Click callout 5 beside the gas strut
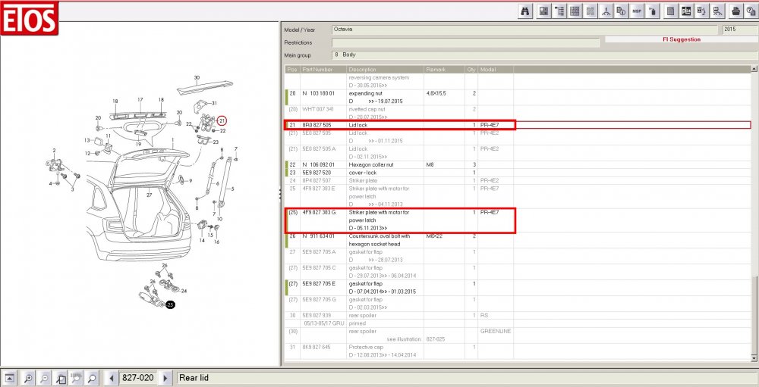Viewport: 759px width, 387px height. (231, 189)
